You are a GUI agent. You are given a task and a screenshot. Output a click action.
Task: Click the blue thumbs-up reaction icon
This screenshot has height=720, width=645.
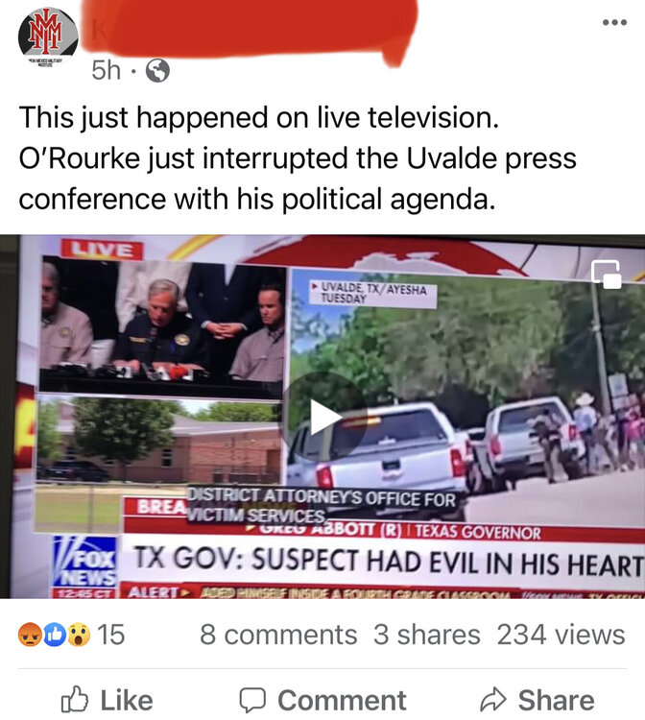tap(54, 635)
